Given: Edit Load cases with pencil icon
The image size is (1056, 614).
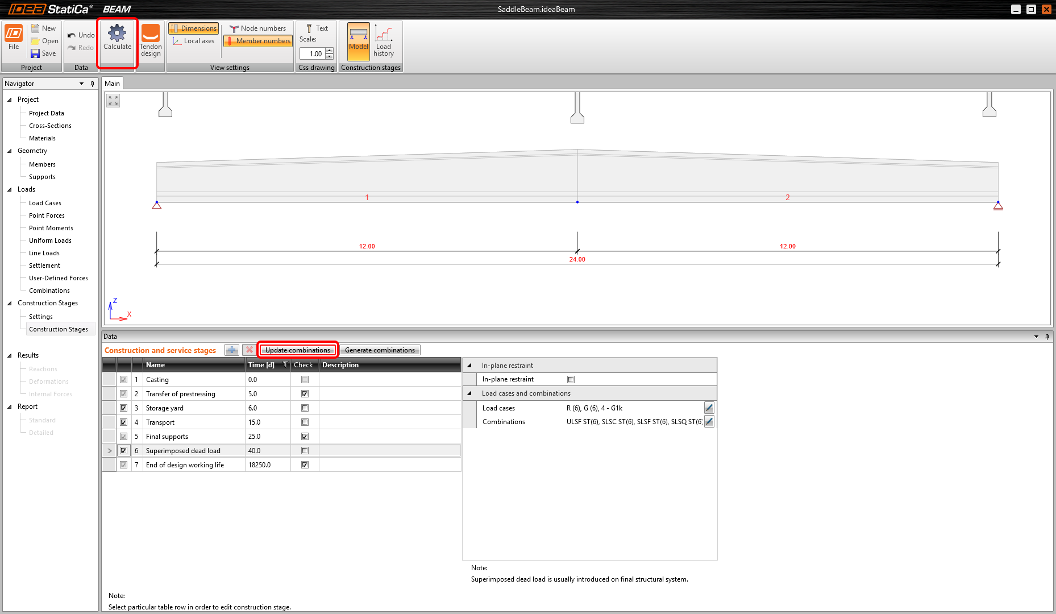Looking at the screenshot, I should (709, 408).
